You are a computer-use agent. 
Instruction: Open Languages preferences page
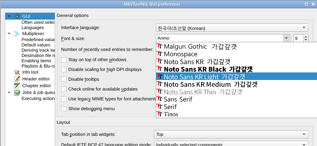pos(33,28)
